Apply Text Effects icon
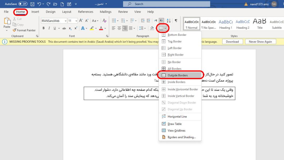 pos(83,28)
